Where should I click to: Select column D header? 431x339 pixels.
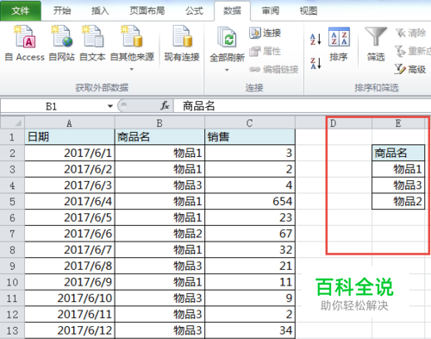point(334,123)
